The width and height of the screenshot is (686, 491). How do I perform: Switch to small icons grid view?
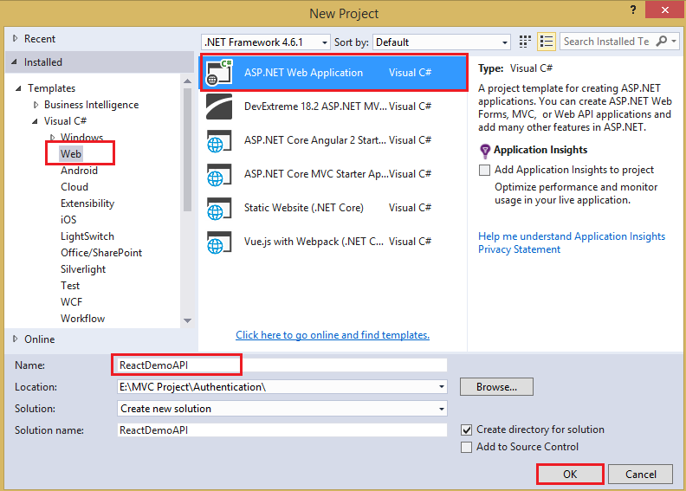525,42
